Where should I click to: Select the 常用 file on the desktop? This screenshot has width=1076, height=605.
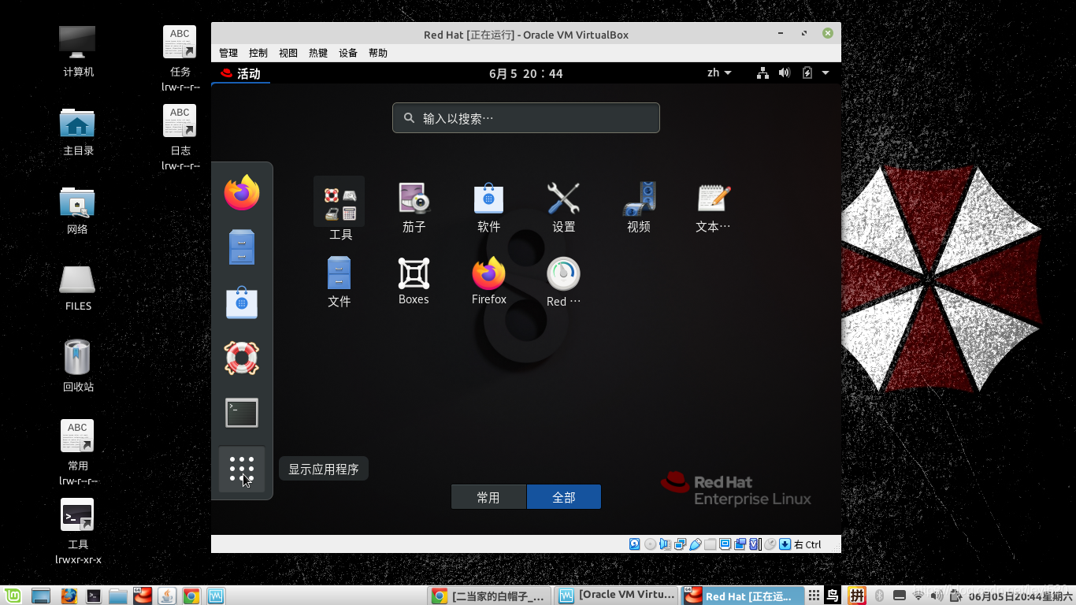pos(78,452)
